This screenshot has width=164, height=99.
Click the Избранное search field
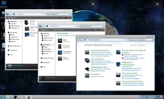pyautogui.click(x=59, y=14)
